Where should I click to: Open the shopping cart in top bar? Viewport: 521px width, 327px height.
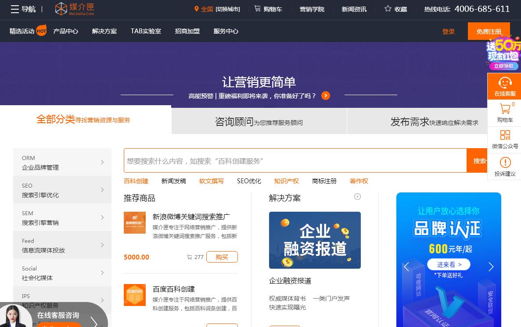[268, 9]
